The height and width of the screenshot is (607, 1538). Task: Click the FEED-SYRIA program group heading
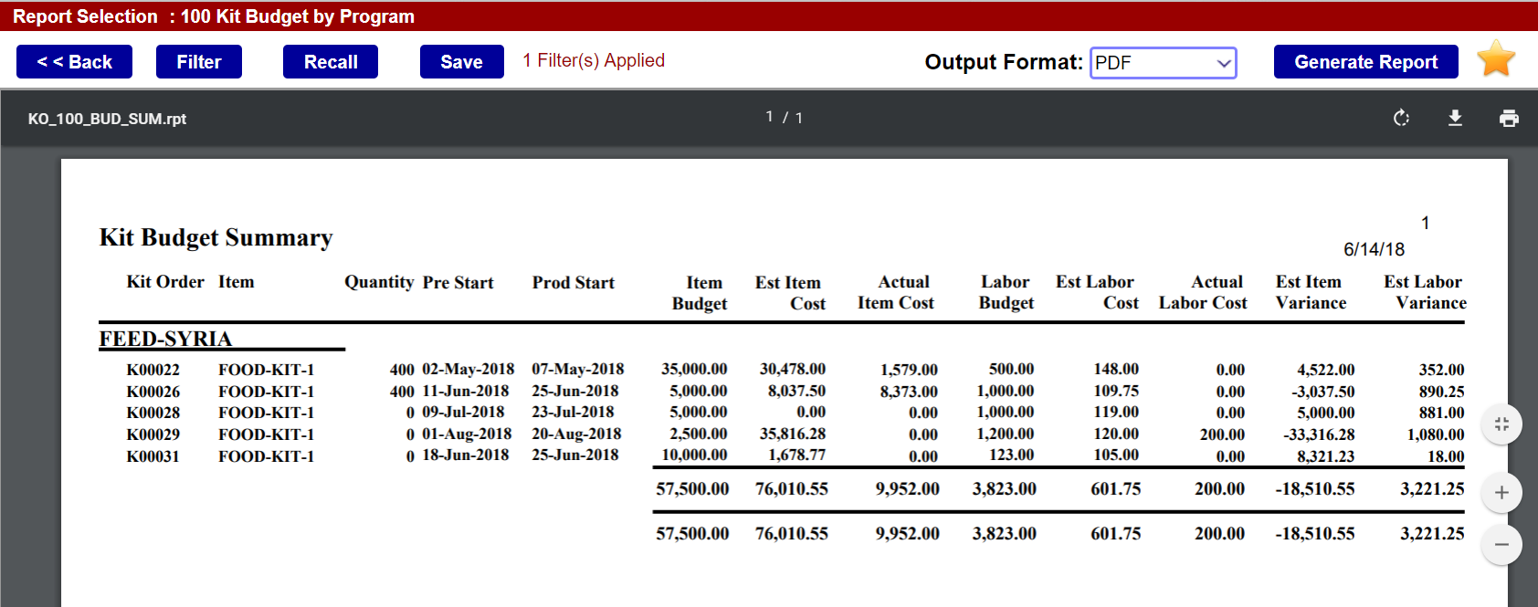click(x=165, y=339)
